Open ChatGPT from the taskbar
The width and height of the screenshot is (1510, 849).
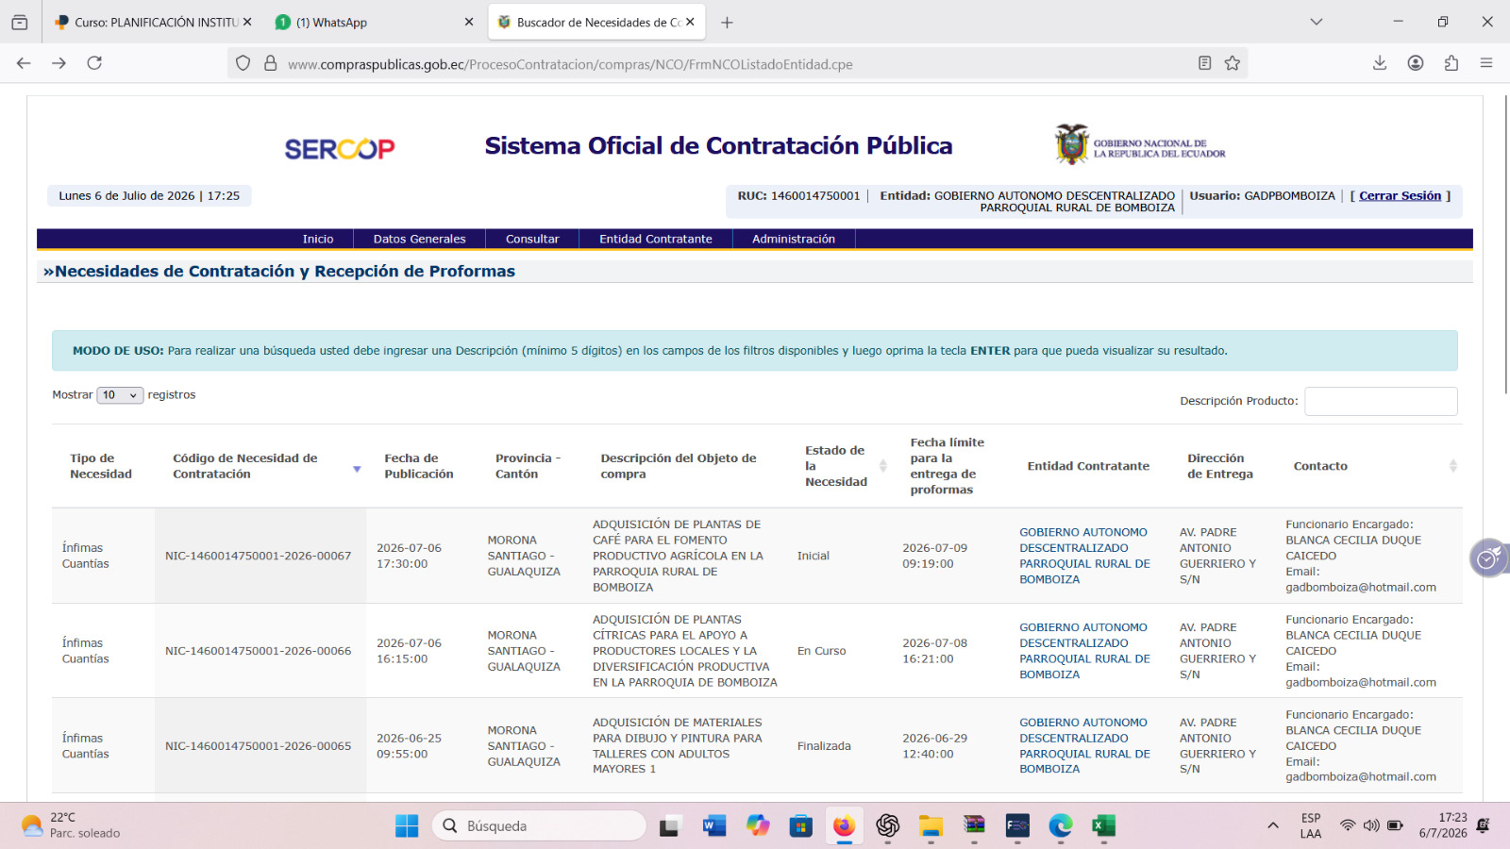click(887, 825)
